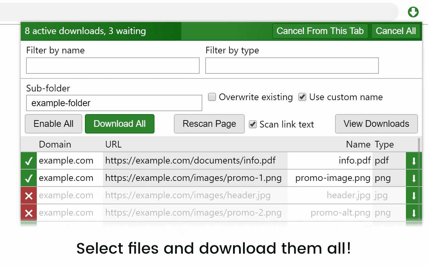Deselect promo-1.png via its green checkmark
This screenshot has height=267, width=428.
[29, 178]
